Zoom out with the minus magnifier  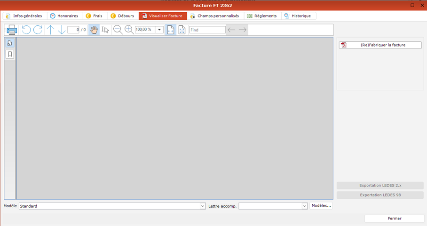pyautogui.click(x=118, y=30)
